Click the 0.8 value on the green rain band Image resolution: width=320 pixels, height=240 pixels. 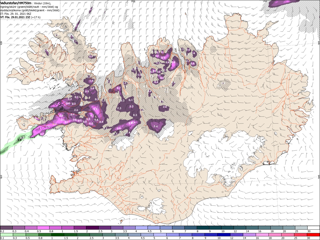19,140
